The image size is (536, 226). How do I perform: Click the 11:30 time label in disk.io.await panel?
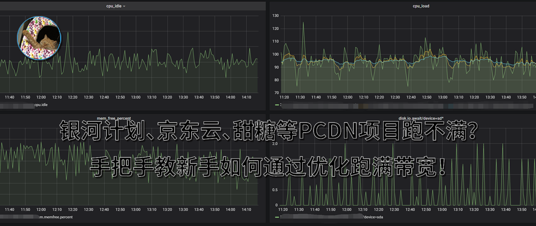coord(300,209)
